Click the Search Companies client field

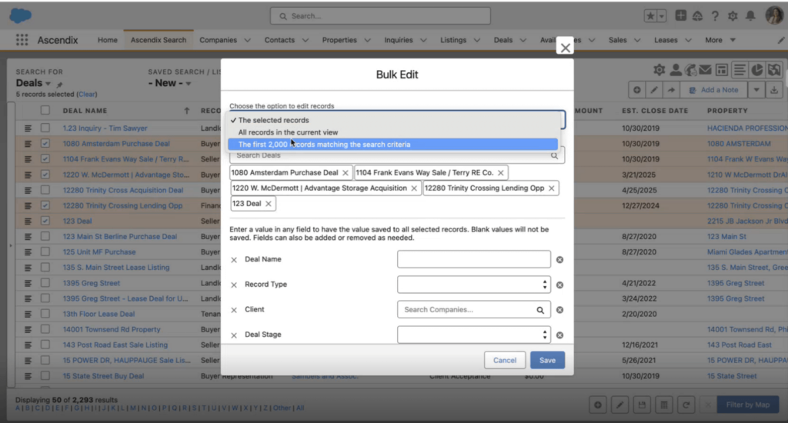click(473, 310)
